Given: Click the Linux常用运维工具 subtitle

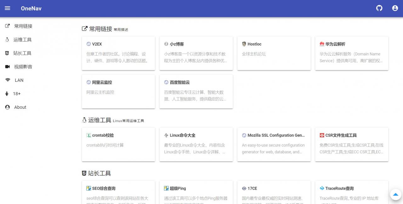Looking at the screenshot, I should (x=128, y=121).
